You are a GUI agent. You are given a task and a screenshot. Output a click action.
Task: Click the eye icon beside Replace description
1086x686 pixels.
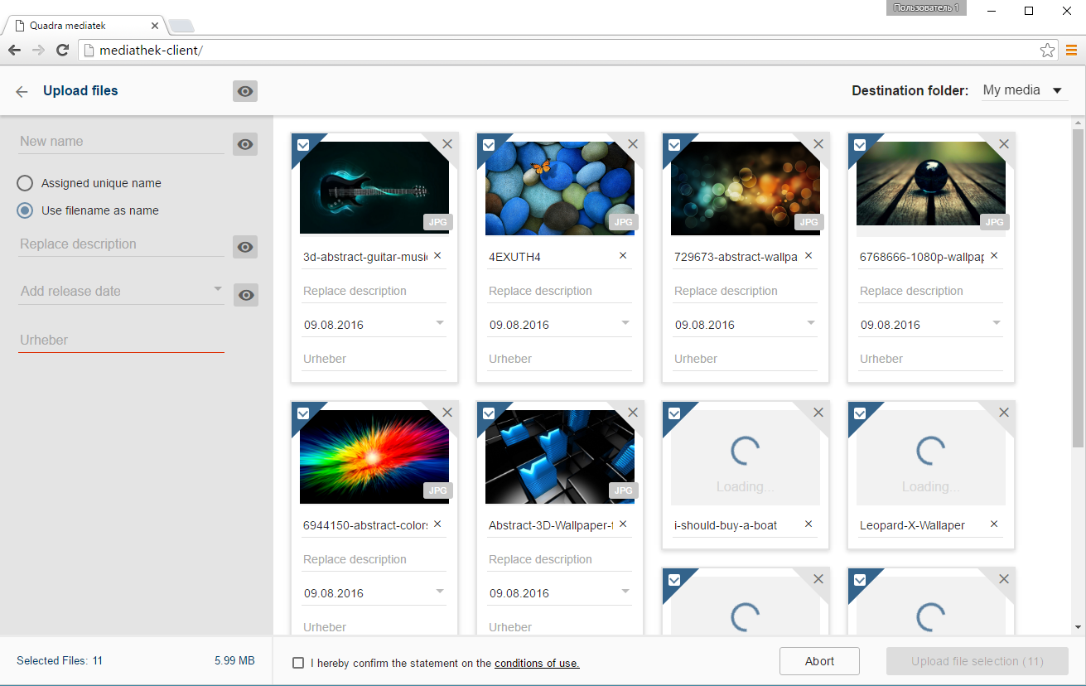click(244, 247)
